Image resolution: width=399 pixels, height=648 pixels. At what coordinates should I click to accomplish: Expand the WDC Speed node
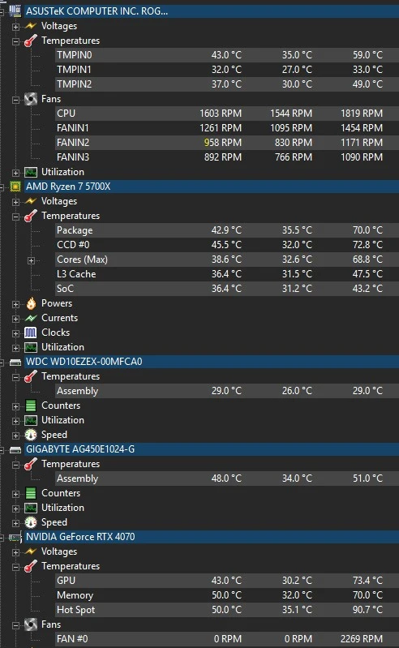pos(15,436)
